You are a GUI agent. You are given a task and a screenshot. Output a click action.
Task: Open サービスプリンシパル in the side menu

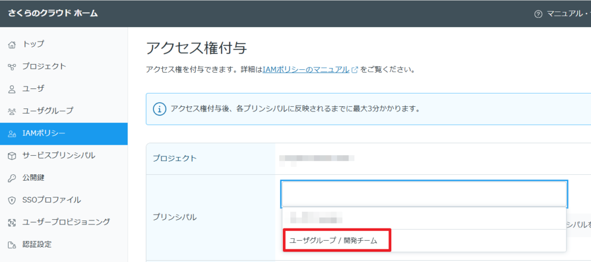pos(58,156)
